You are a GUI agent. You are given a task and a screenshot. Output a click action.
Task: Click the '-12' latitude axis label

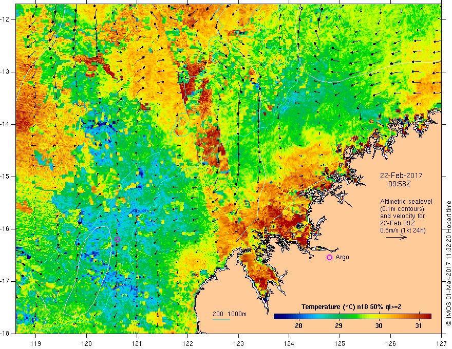click(x=6, y=20)
